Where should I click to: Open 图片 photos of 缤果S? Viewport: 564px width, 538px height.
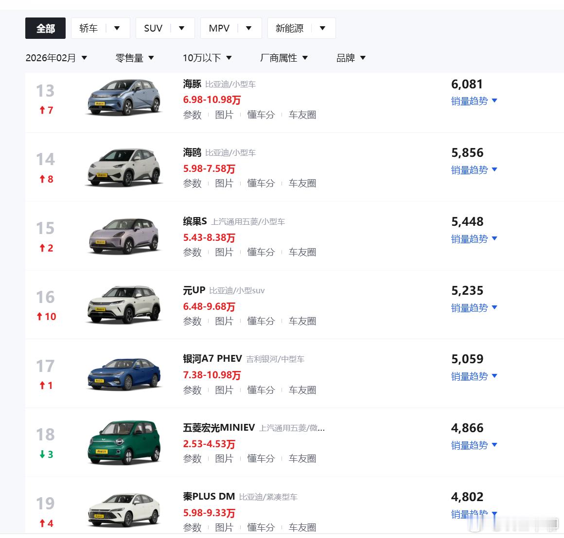(x=224, y=252)
